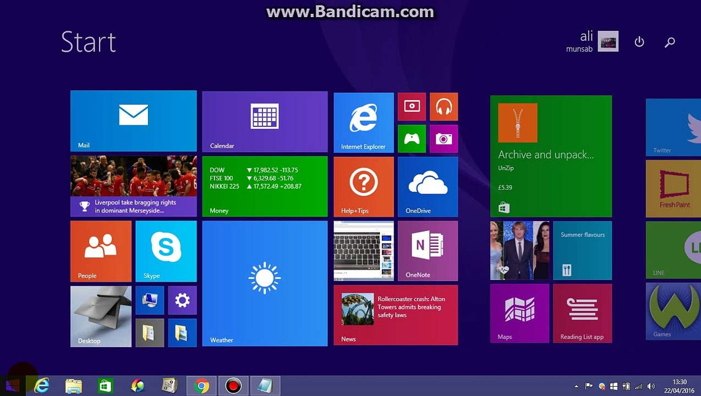Click the Power options button
Image resolution: width=701 pixels, height=396 pixels.
639,42
